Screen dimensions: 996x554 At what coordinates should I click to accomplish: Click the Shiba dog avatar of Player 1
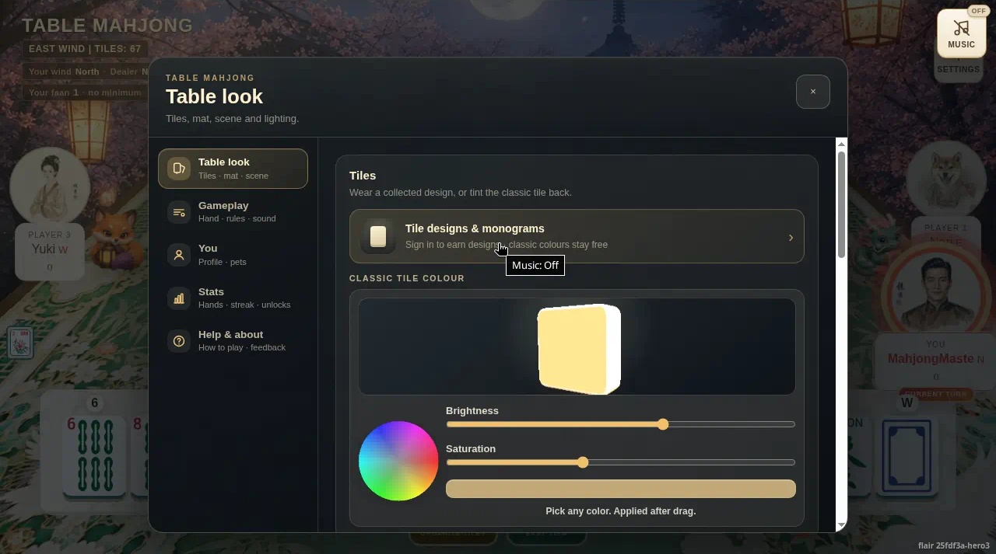[x=946, y=180]
